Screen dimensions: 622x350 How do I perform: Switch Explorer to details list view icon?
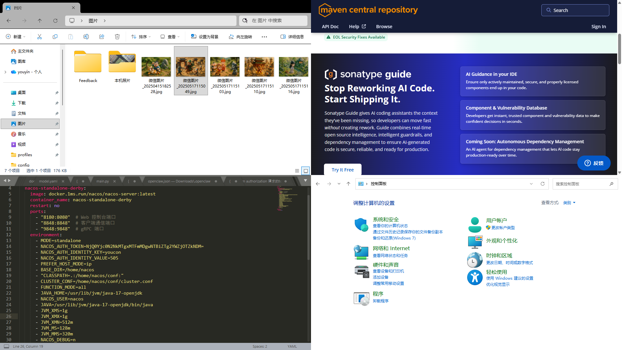coord(297,171)
